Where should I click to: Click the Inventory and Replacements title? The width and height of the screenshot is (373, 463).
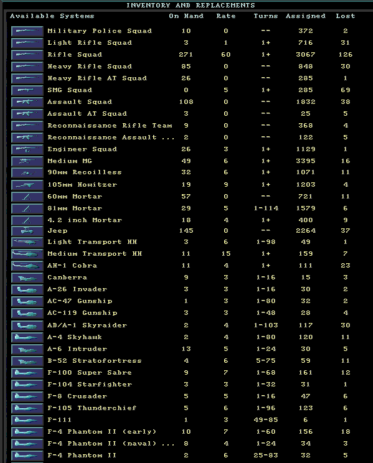[x=191, y=6]
